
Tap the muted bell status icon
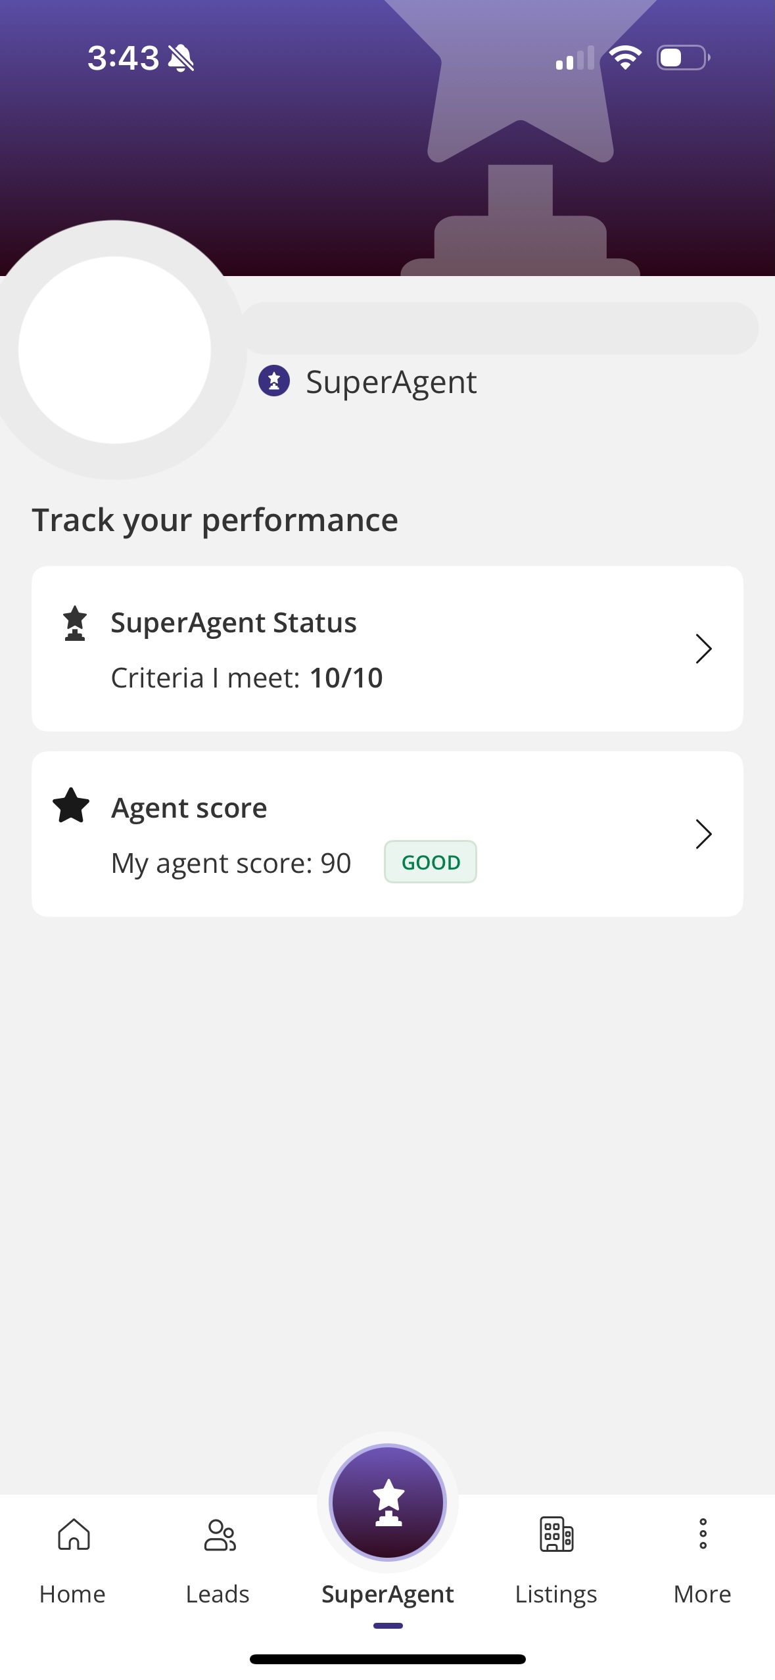point(181,58)
